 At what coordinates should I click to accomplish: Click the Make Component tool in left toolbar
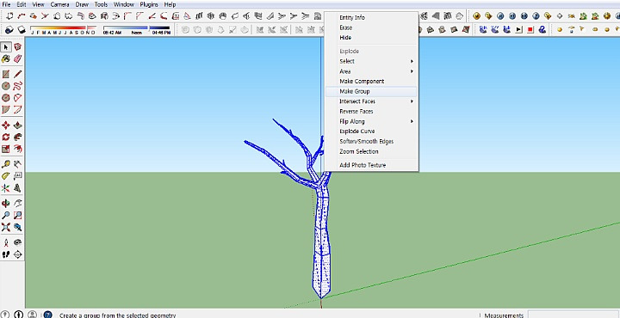[18, 47]
